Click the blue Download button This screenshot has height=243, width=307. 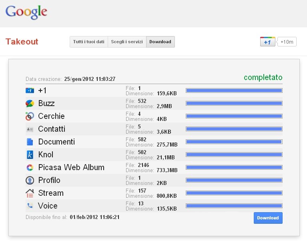pyautogui.click(x=268, y=218)
